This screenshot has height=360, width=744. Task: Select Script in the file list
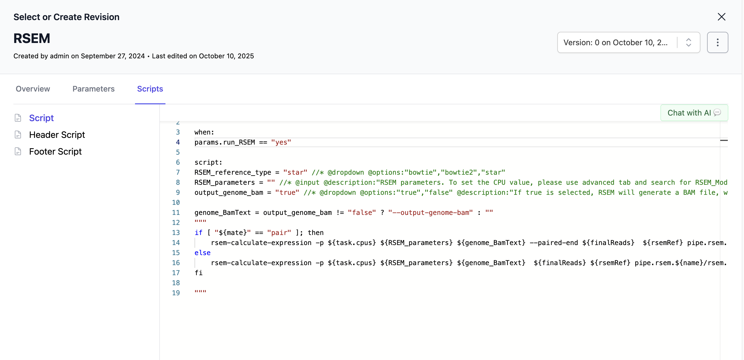pyautogui.click(x=41, y=118)
